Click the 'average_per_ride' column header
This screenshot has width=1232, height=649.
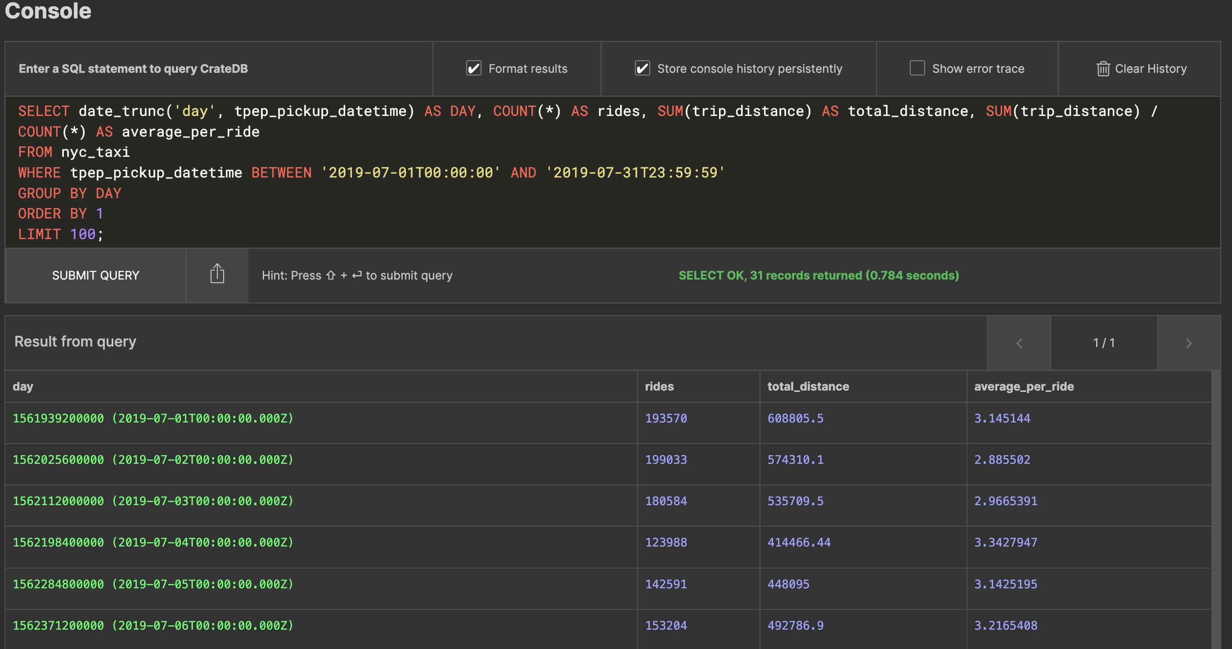point(1024,387)
